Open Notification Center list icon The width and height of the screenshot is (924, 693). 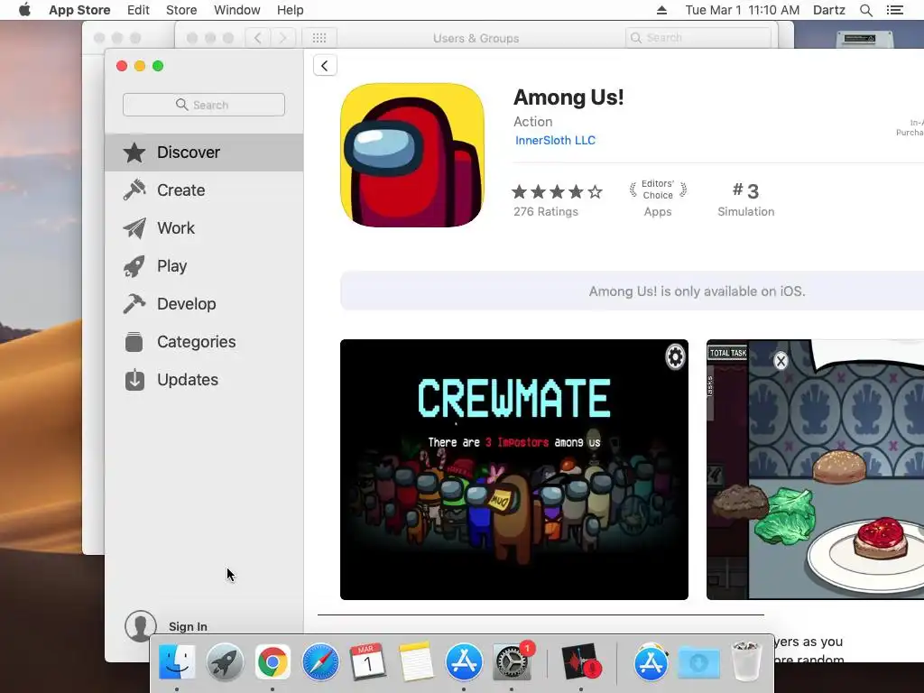coord(894,10)
